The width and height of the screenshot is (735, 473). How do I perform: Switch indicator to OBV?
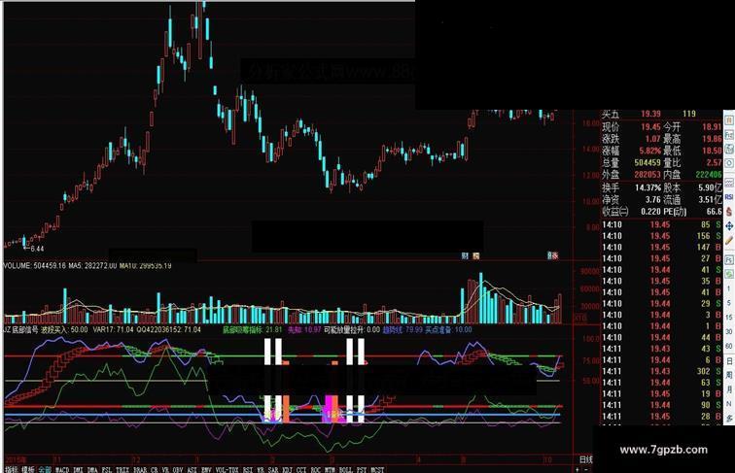point(178,469)
